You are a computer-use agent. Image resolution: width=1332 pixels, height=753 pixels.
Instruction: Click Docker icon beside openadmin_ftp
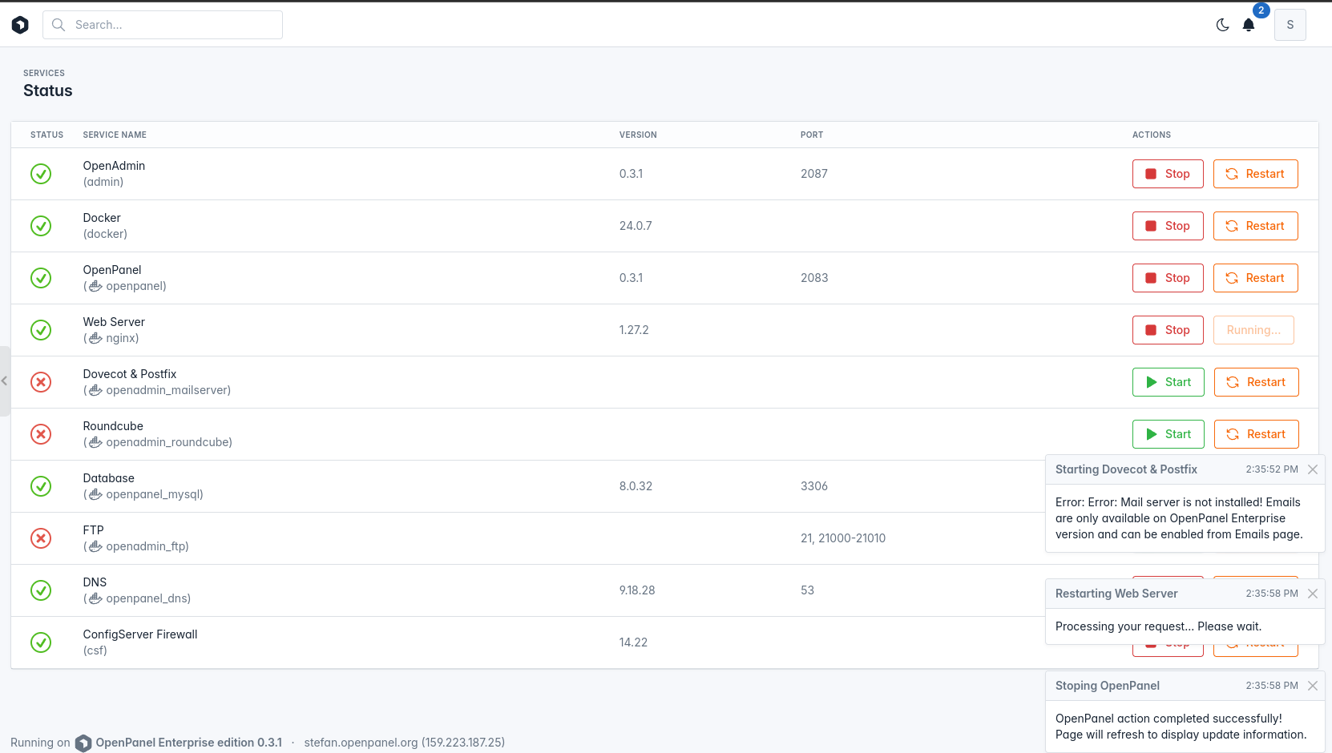95,546
